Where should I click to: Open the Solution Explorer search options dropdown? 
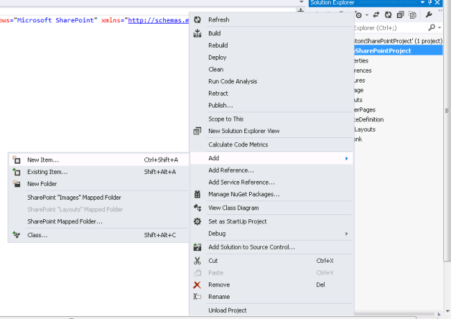tap(440, 27)
